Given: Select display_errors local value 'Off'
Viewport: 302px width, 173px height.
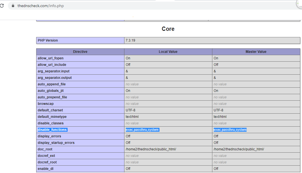Looking at the screenshot, I should pyautogui.click(x=128, y=136).
